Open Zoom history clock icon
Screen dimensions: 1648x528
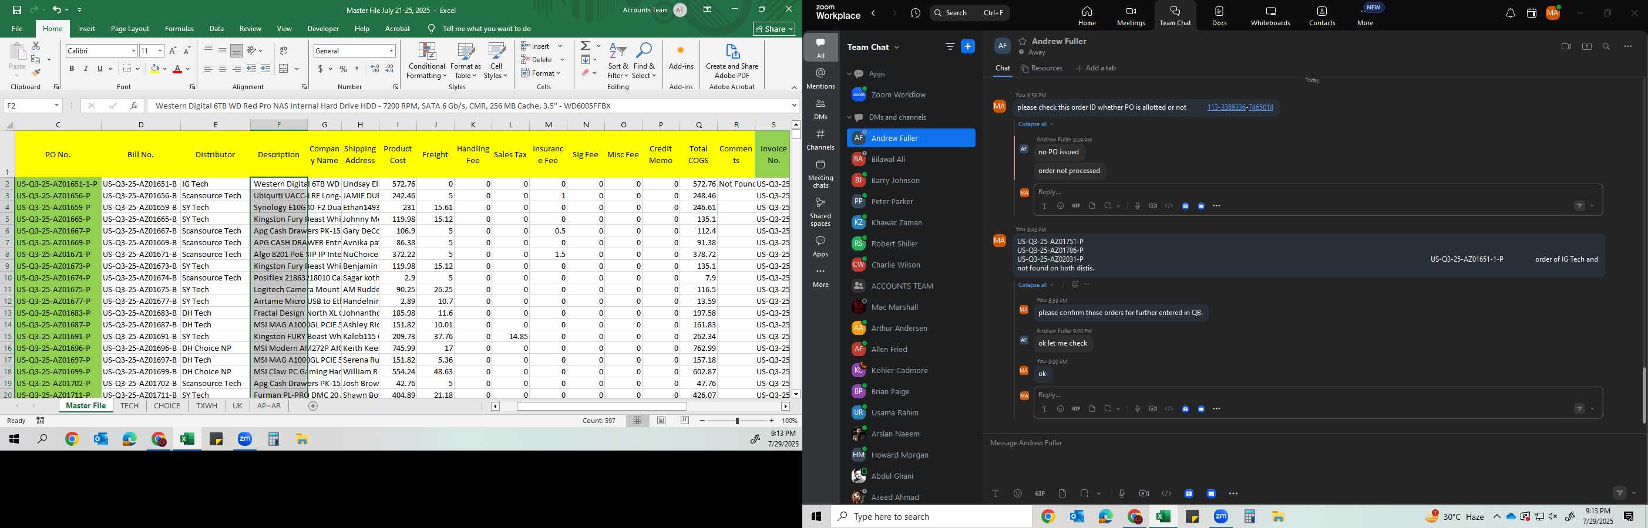tap(916, 13)
